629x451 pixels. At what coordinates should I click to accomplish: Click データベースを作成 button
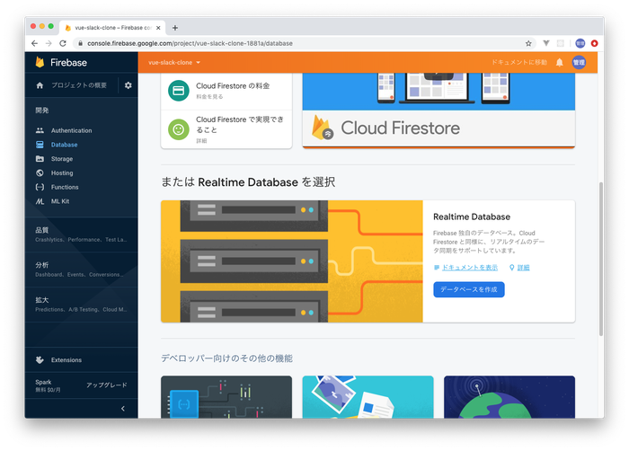468,289
